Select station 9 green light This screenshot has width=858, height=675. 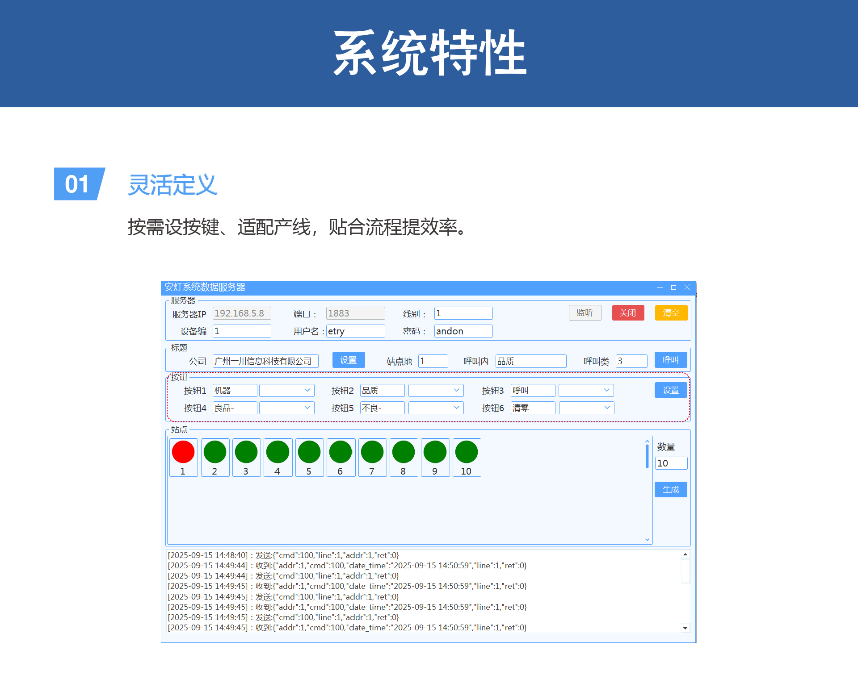[435, 452]
